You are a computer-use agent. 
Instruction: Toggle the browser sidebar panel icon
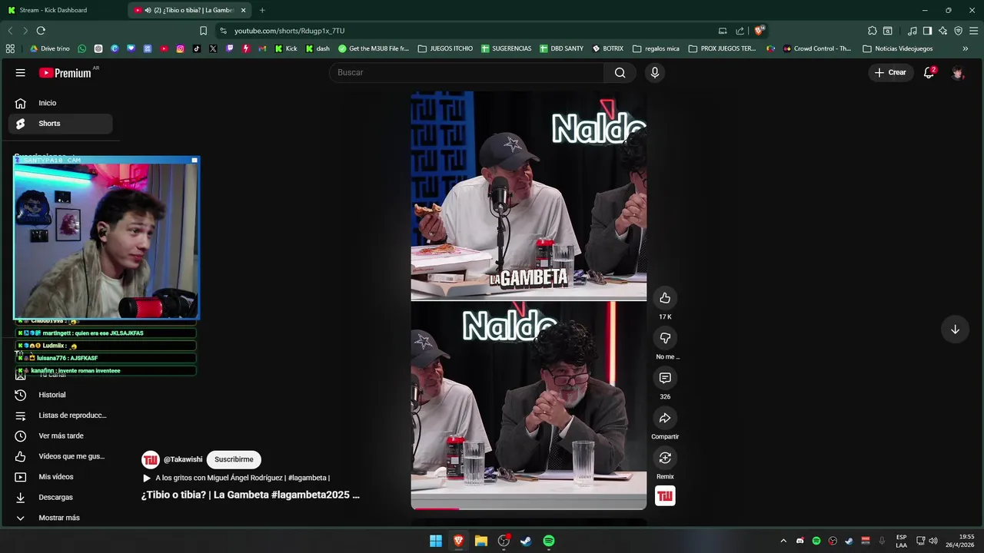[927, 31]
